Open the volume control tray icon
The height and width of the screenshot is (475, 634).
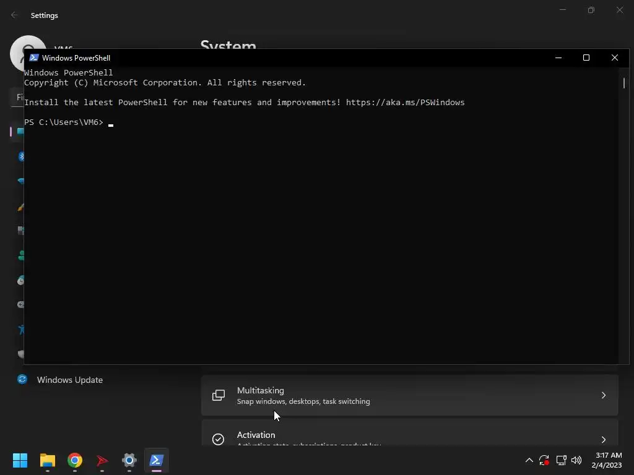(576, 460)
